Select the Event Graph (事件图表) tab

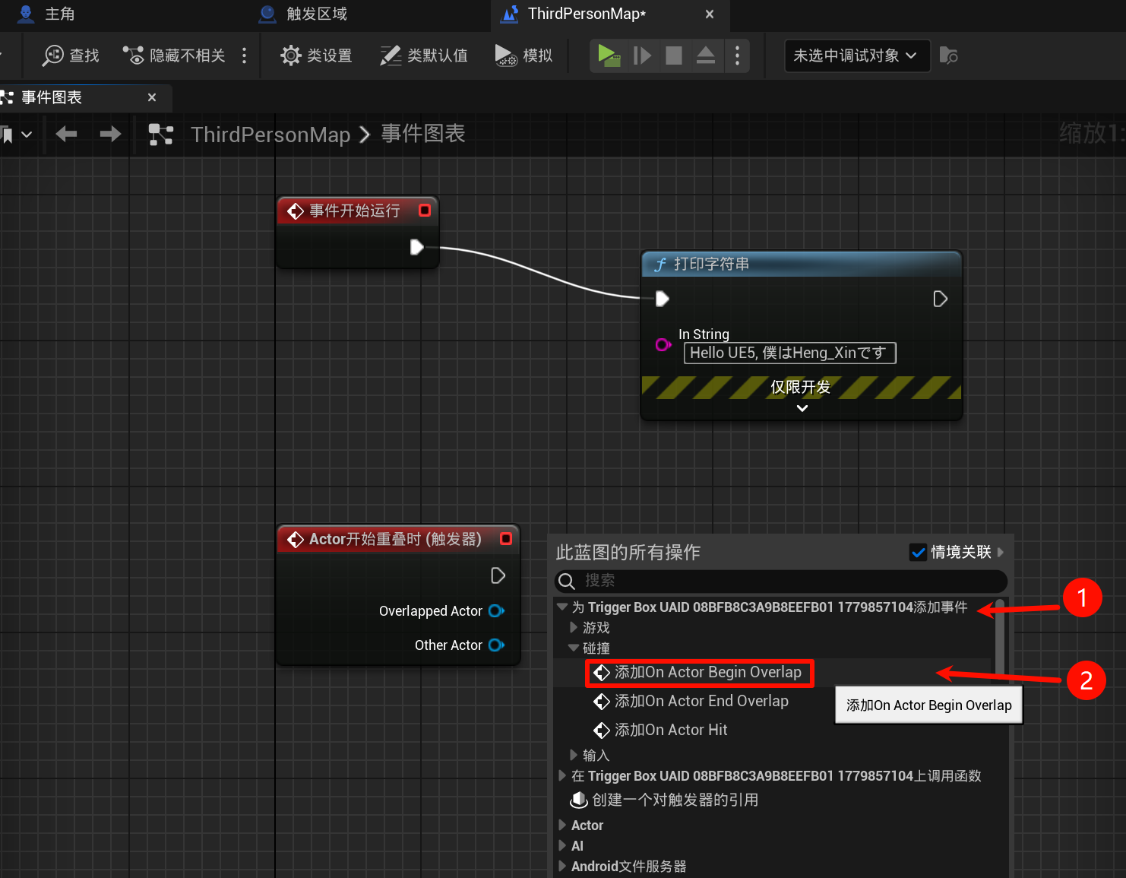52,97
